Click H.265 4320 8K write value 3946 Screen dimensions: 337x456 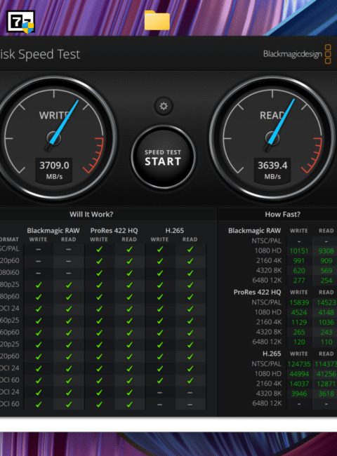pyautogui.click(x=299, y=394)
